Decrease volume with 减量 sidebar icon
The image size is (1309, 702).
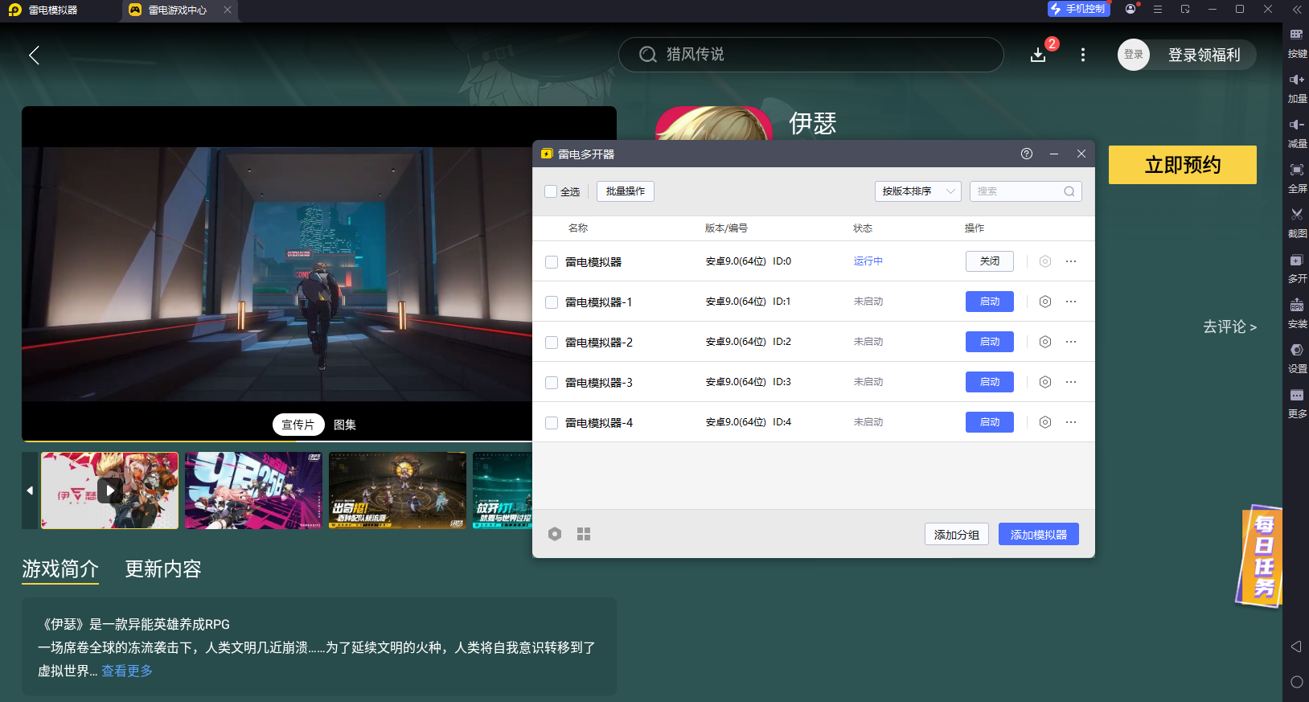pyautogui.click(x=1296, y=133)
